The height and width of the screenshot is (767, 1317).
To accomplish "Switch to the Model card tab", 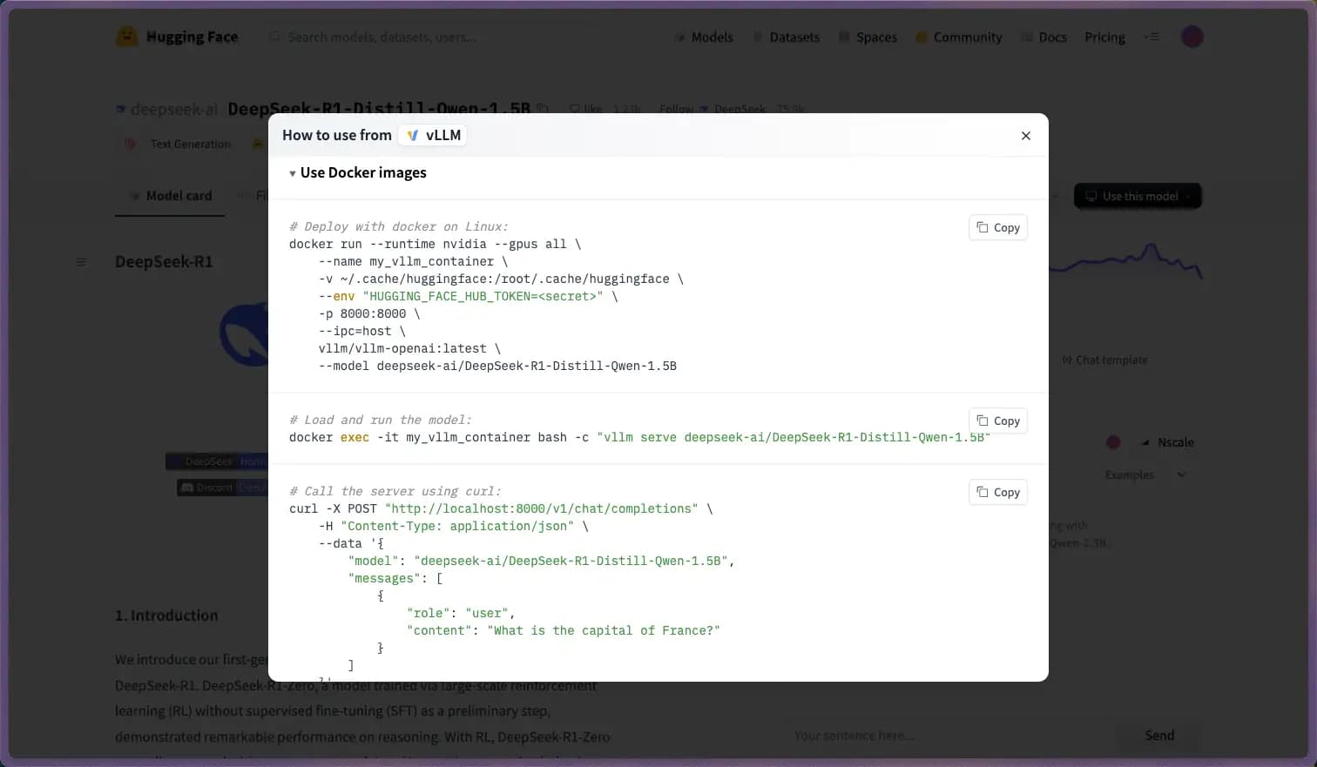I will click(171, 196).
